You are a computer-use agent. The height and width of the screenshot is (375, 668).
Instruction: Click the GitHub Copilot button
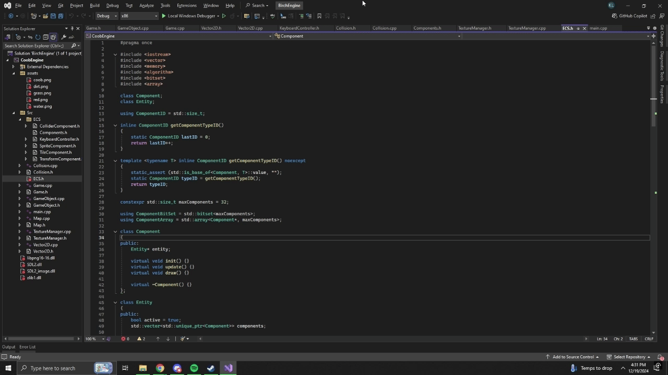629,16
